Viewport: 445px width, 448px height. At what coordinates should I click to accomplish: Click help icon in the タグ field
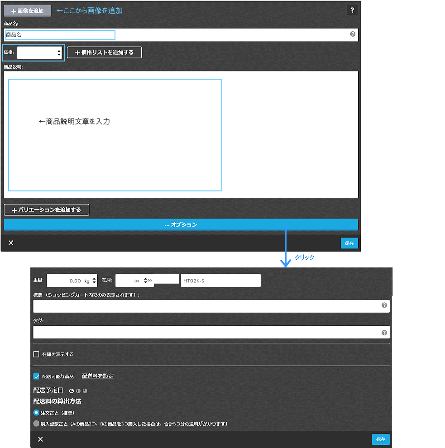(x=384, y=333)
